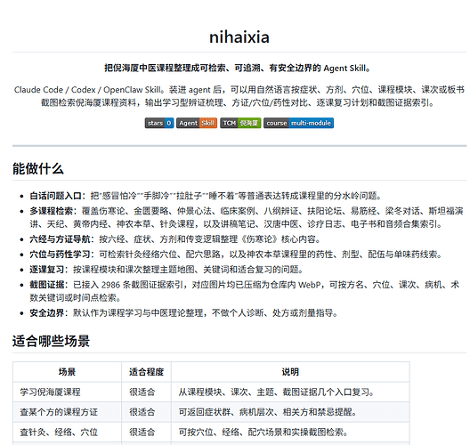This screenshot has height=445, width=470.
Task: Select the 能做什么 heading
Action: click(38, 168)
